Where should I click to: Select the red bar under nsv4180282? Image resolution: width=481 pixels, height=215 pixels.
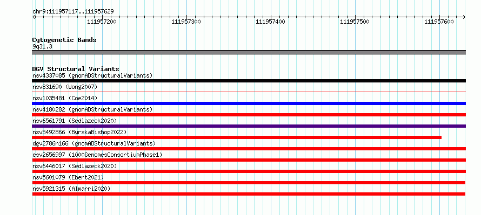[249, 115]
